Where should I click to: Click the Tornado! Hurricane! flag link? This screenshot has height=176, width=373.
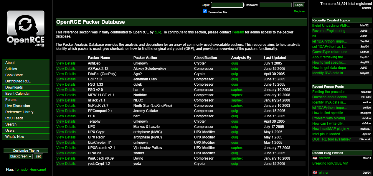click(x=30, y=170)
